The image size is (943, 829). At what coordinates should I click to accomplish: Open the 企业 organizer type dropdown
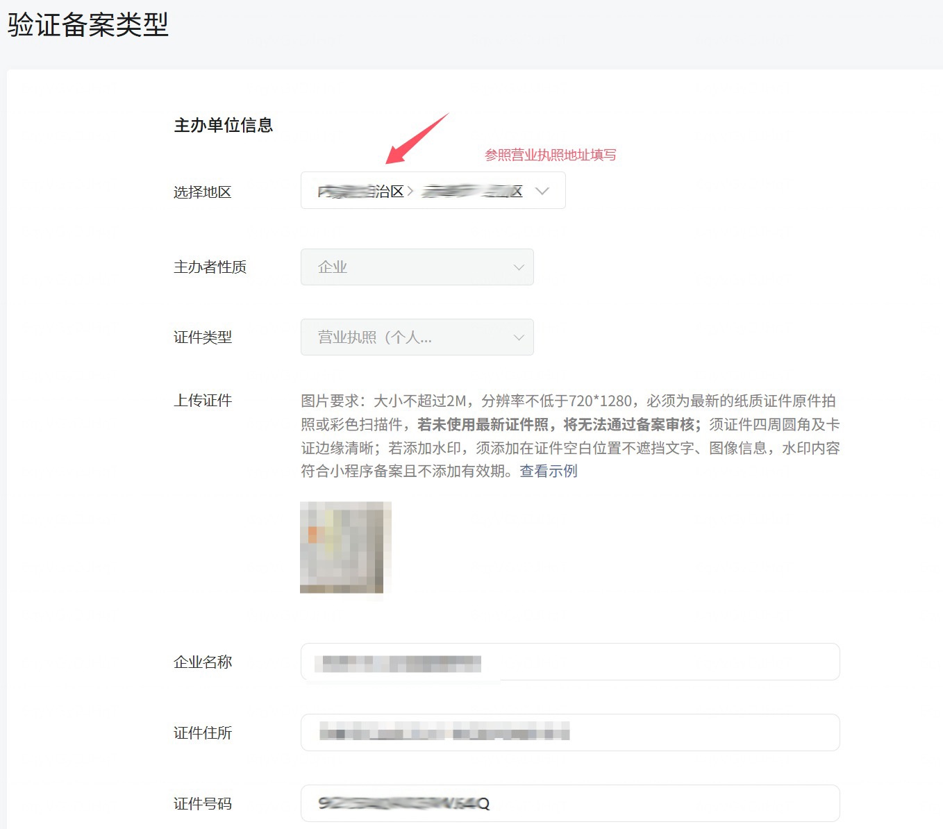(417, 267)
